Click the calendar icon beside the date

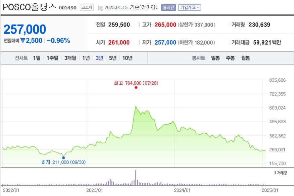(x=101, y=8)
